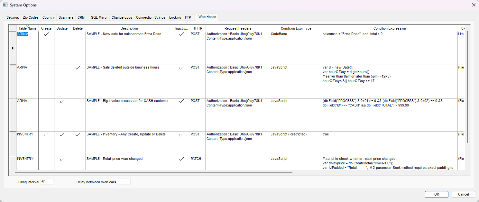The height and width of the screenshot is (202, 479).
Task: Click the Firing Interval input field
Action: [x=47, y=182]
